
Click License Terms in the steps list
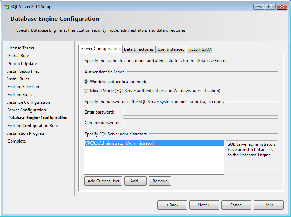pyautogui.click(x=20, y=48)
